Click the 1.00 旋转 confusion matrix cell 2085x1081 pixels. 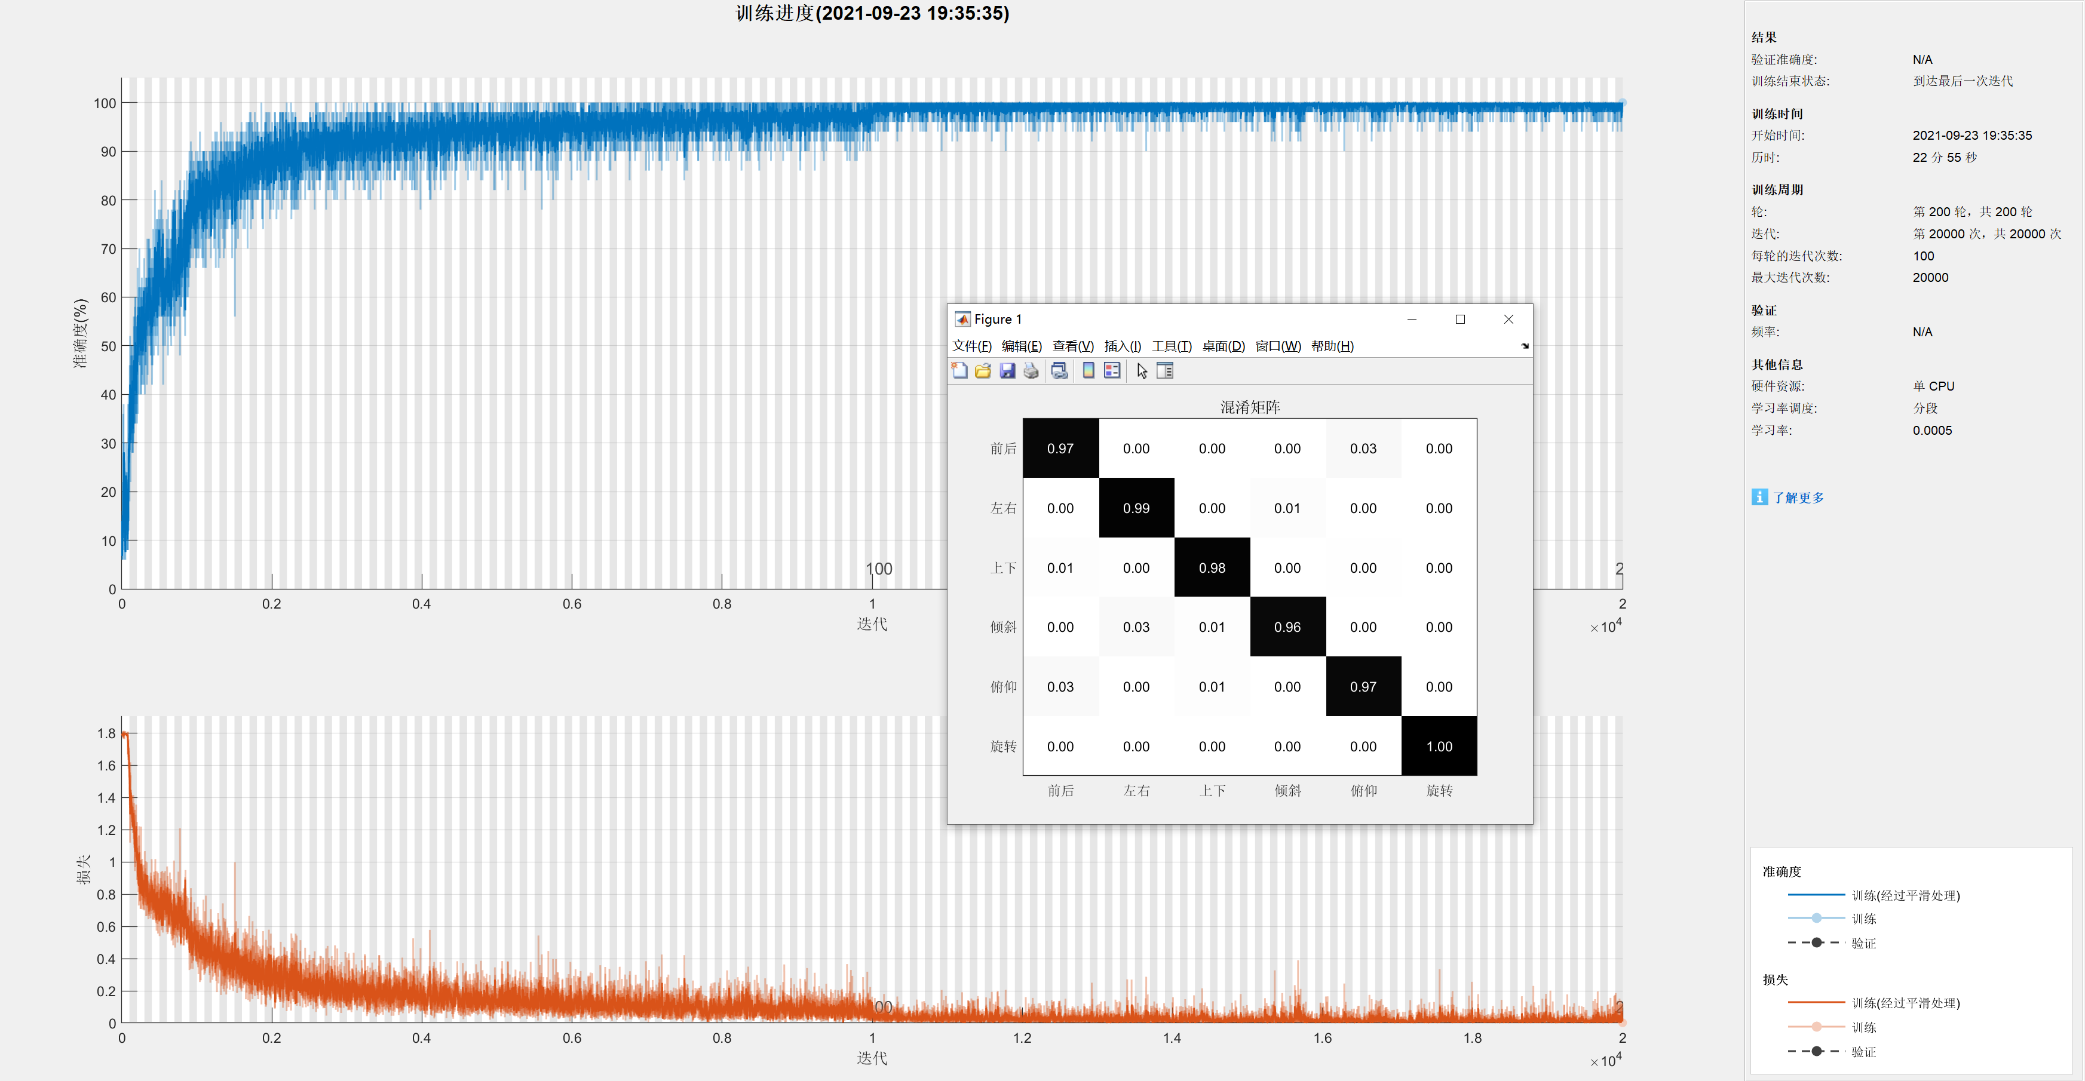[x=1439, y=746]
